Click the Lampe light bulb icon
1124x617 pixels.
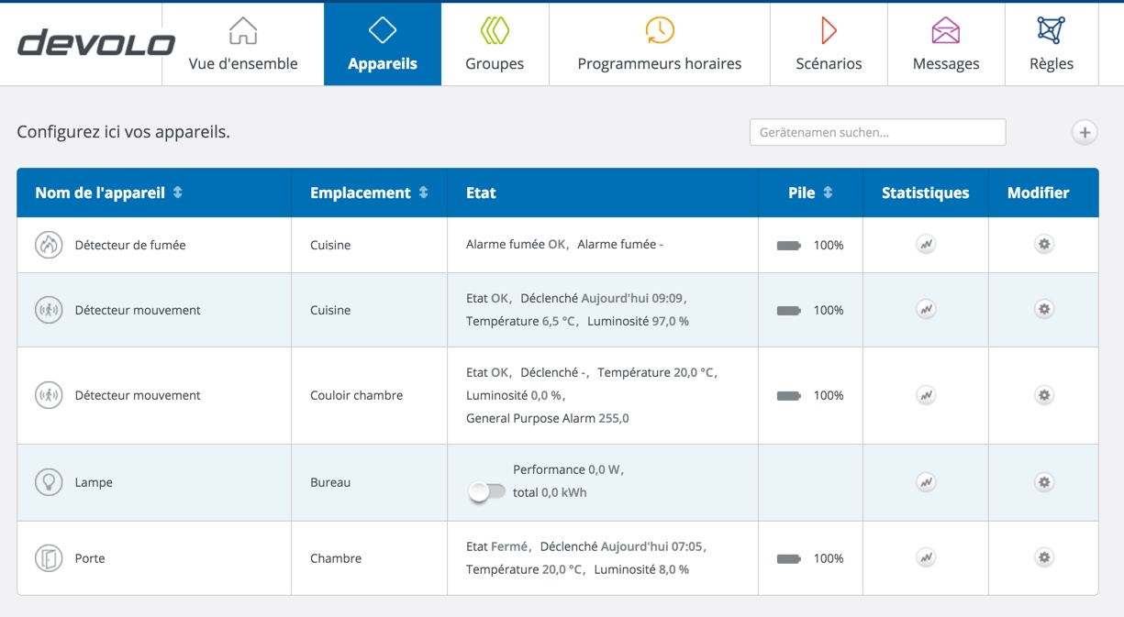48,482
